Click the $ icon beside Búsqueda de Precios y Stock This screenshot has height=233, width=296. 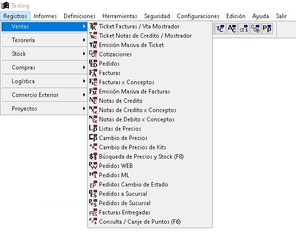[93, 157]
